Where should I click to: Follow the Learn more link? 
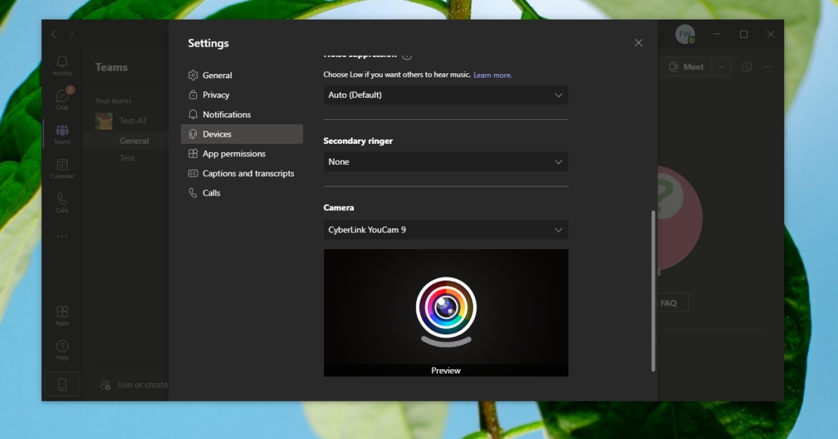tap(492, 75)
